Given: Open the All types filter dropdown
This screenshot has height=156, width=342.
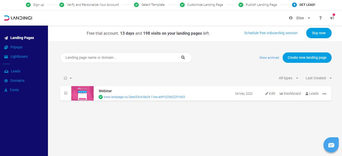Looking at the screenshot, I should [288, 78].
